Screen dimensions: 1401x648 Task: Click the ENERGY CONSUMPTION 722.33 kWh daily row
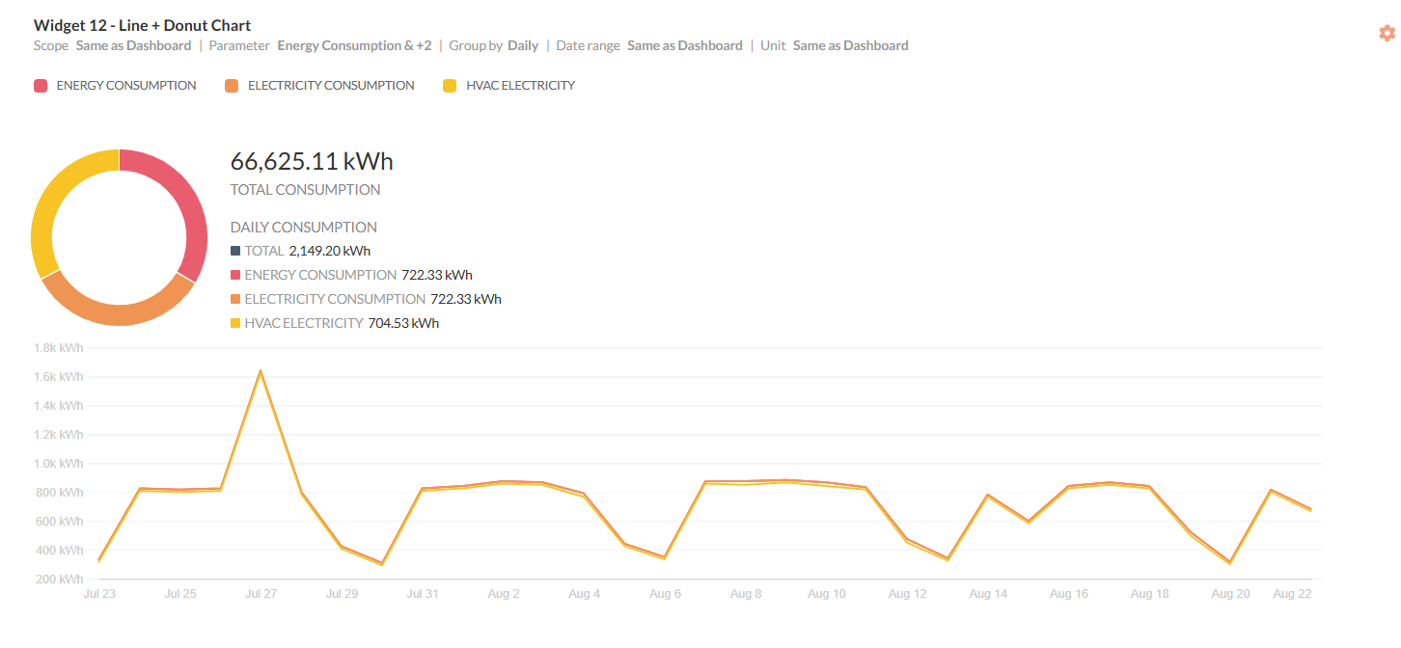pyautogui.click(x=351, y=275)
